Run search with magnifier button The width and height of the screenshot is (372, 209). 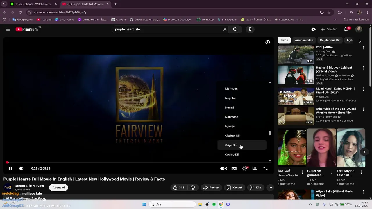coord(235,29)
